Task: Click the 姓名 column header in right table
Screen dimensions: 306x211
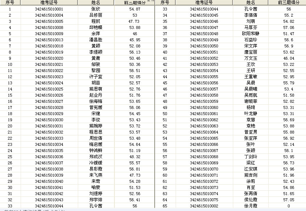Action: pyautogui.click(x=251, y=3)
